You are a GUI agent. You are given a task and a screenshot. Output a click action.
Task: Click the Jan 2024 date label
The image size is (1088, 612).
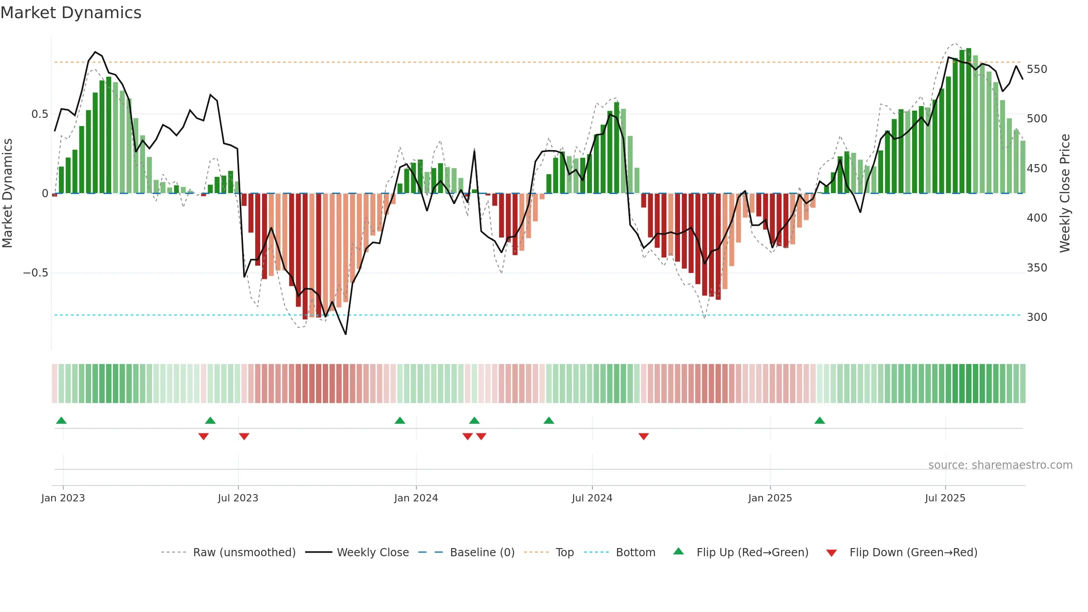(x=416, y=498)
